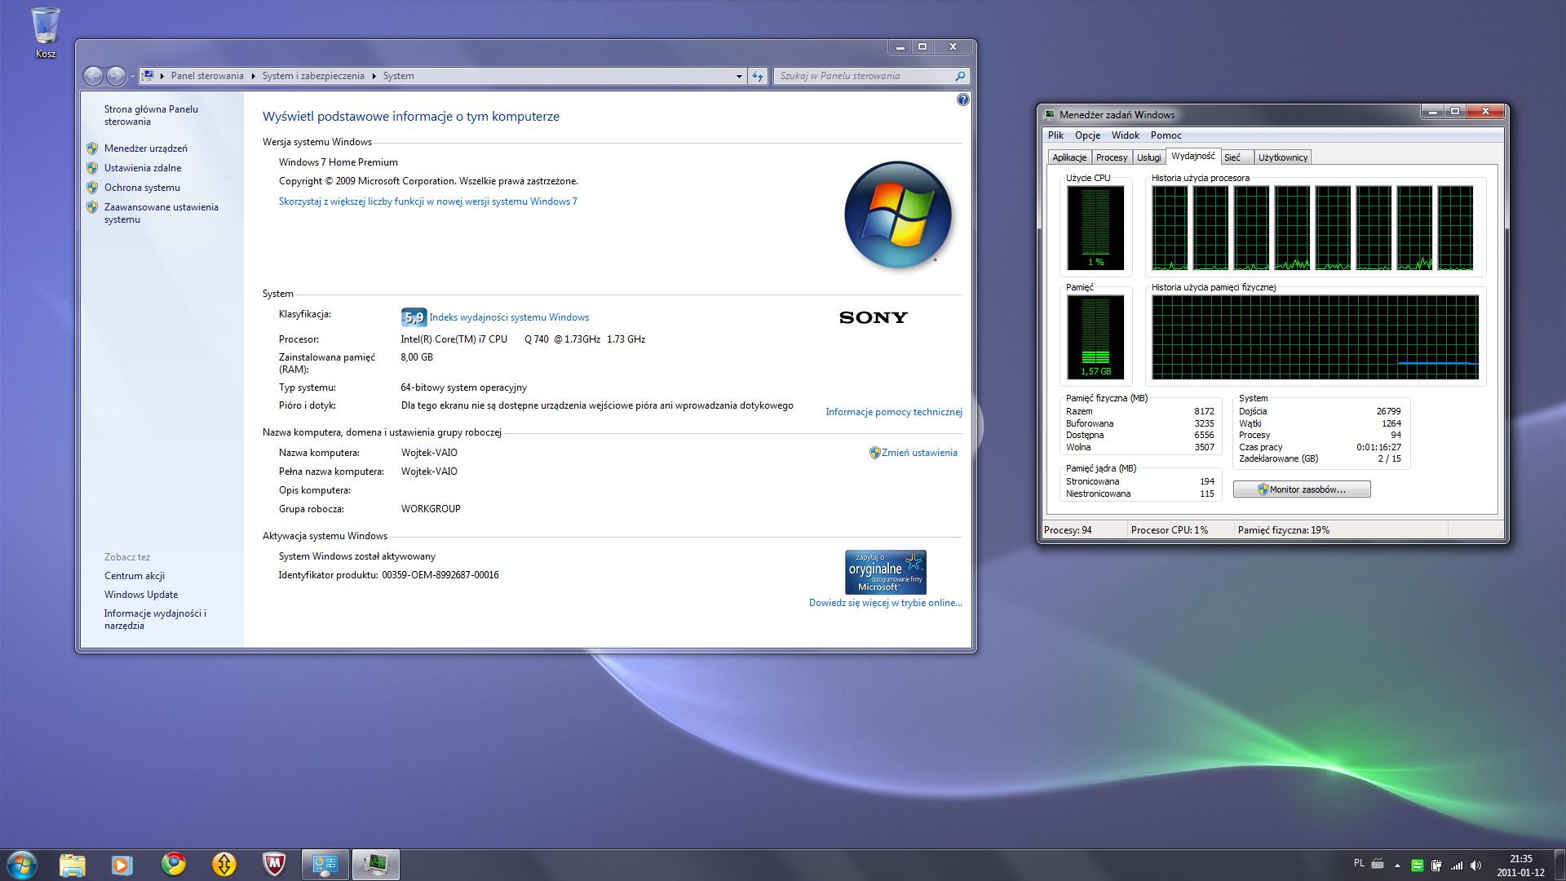Open the Widok menu in Task Manager
This screenshot has height=881, width=1566.
1125,135
